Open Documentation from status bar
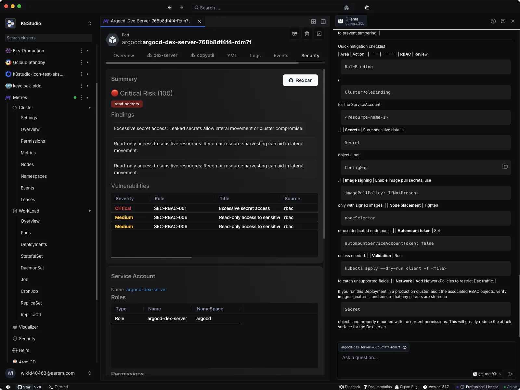 (x=377, y=387)
